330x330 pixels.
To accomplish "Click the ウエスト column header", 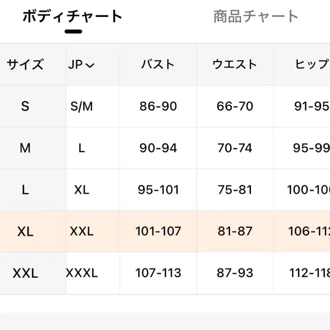I will click(235, 65).
